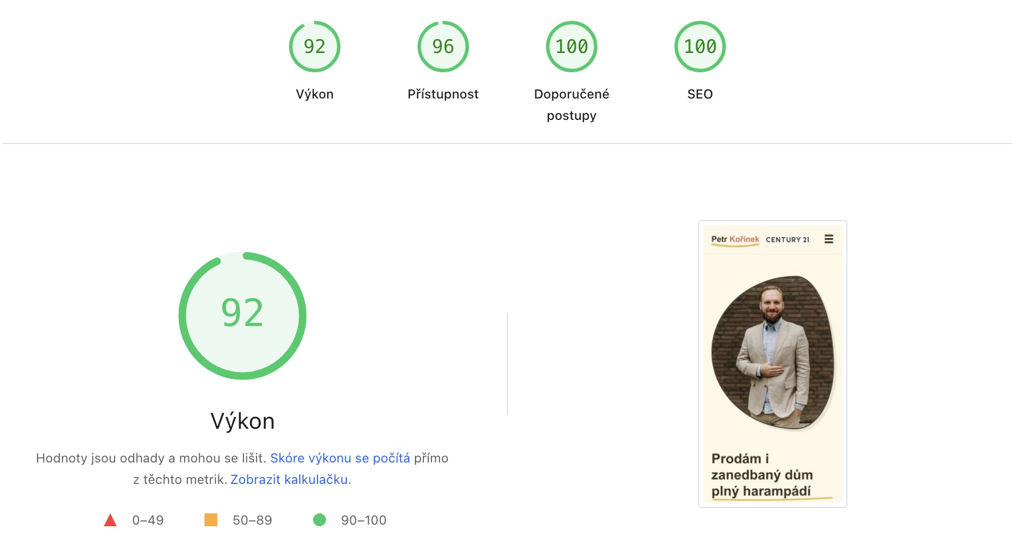This screenshot has width=1016, height=546.
Task: Click the green circle 90–100 legend icon
Action: point(320,520)
